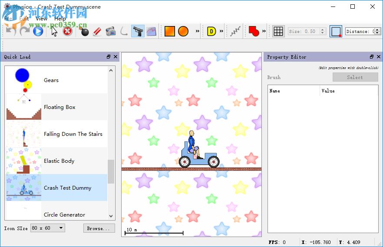
Task: Increase the Size value by one step
Action: click(x=323, y=30)
